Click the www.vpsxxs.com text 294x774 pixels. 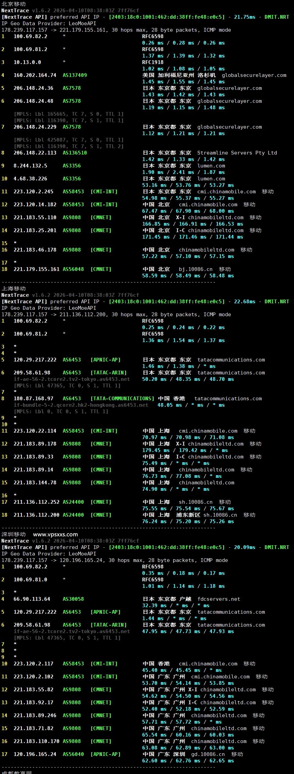pyautogui.click(x=55, y=534)
